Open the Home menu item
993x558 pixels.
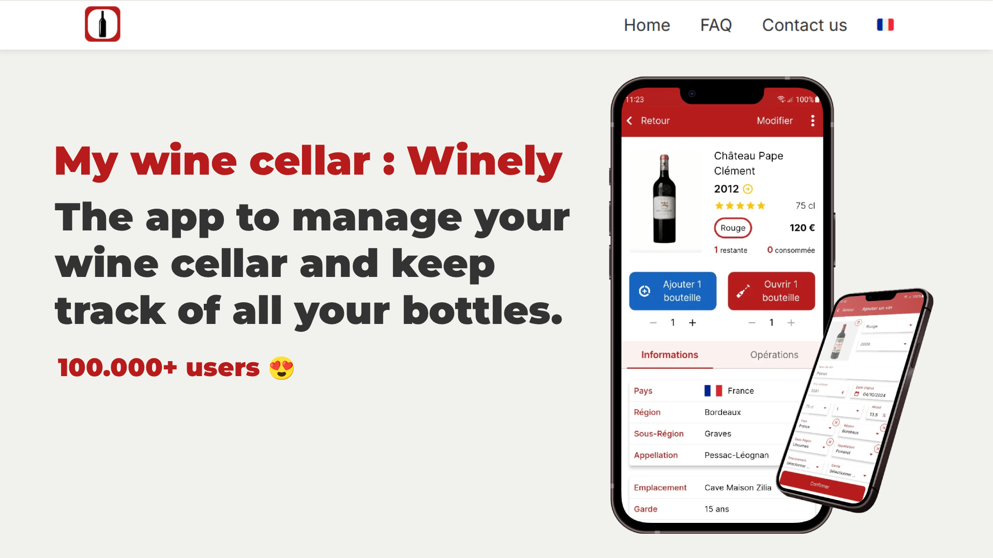[646, 25]
